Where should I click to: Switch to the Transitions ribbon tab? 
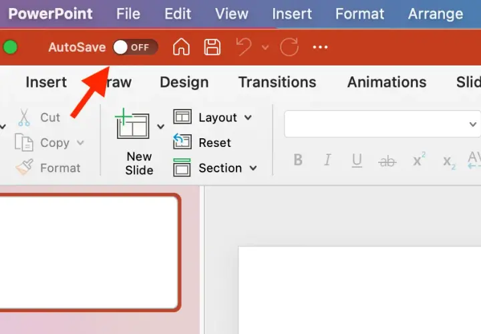(277, 82)
